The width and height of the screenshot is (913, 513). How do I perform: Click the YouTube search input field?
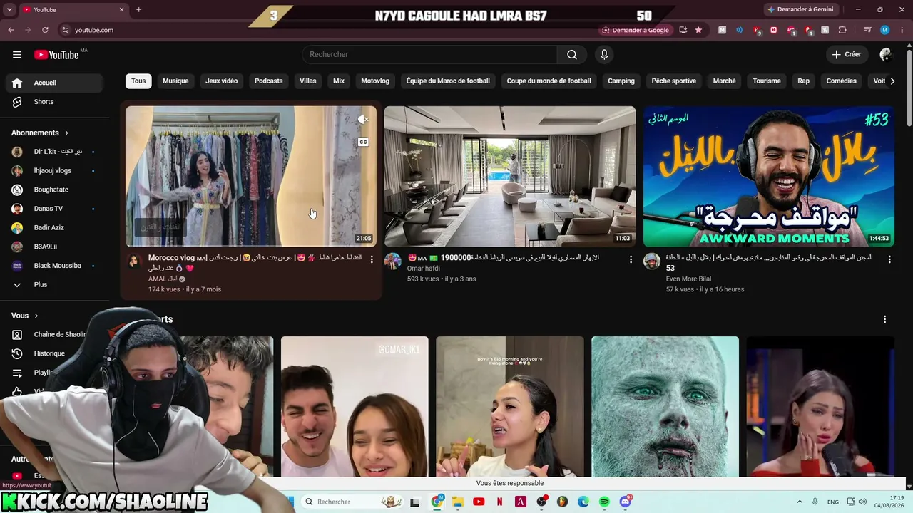click(x=429, y=55)
